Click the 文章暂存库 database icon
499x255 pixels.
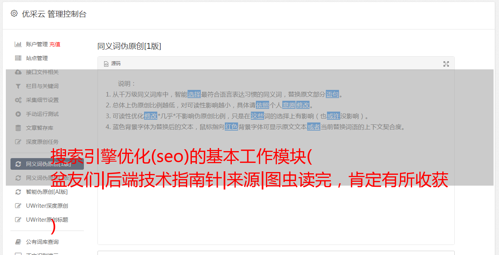pos(18,128)
